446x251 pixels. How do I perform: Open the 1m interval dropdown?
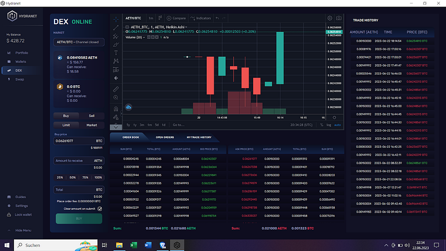[151, 18]
